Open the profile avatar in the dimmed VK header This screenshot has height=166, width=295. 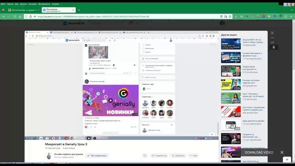click(222, 23)
